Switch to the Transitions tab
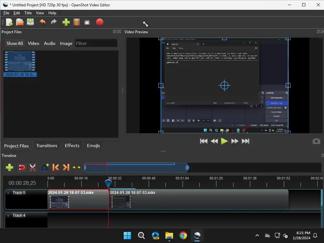 pyautogui.click(x=47, y=146)
